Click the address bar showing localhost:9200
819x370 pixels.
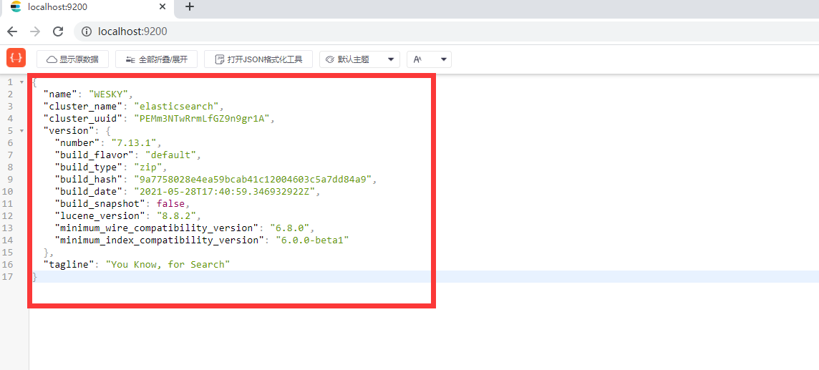447,31
